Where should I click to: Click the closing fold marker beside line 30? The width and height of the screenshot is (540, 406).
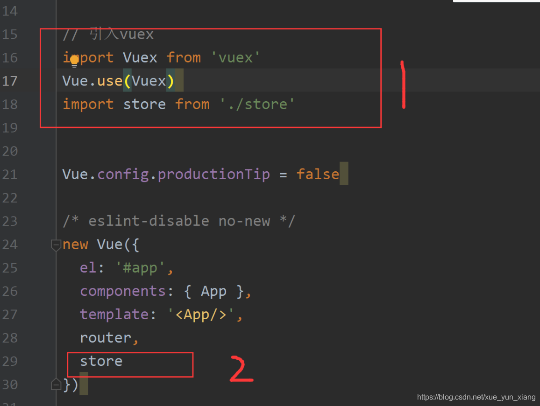pyautogui.click(x=56, y=385)
